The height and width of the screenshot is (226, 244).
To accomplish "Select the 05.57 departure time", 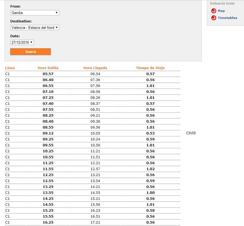I will [x=48, y=74].
